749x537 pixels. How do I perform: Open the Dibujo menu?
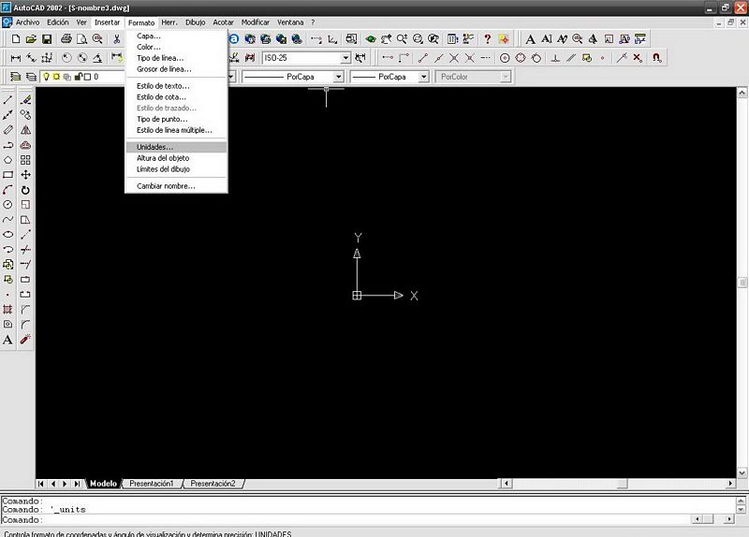click(196, 22)
